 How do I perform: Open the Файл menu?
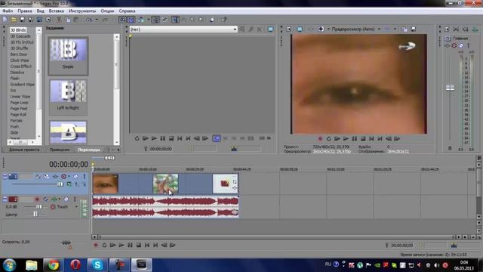pos(8,11)
